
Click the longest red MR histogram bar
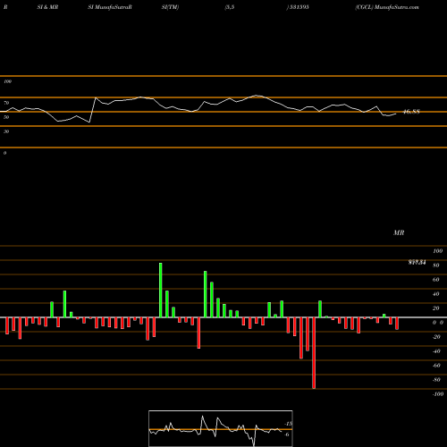[314, 353]
